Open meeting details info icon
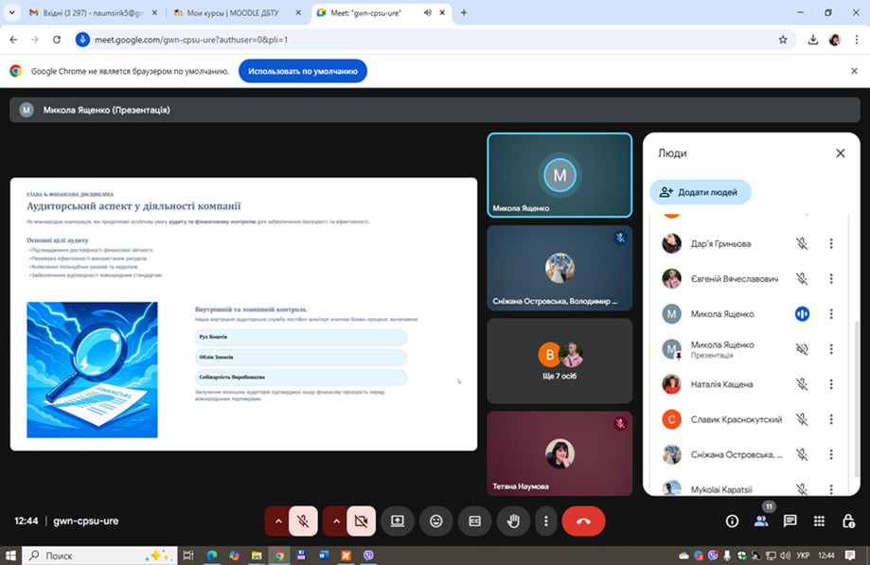Viewport: 870px width, 565px height. tap(731, 521)
